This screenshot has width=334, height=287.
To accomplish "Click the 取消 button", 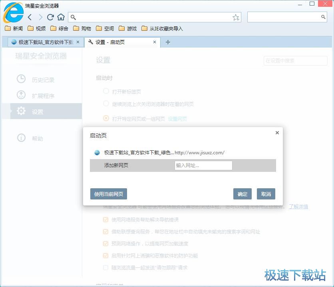I will 266,194.
